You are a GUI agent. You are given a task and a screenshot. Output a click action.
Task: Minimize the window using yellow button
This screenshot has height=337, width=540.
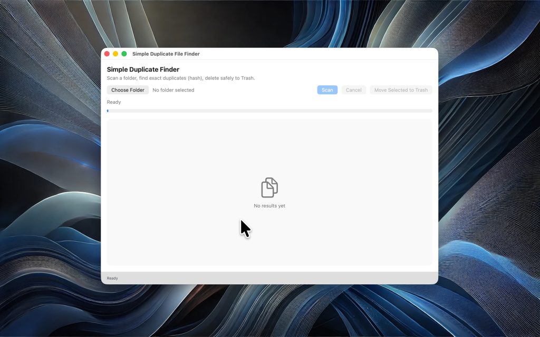click(x=115, y=54)
